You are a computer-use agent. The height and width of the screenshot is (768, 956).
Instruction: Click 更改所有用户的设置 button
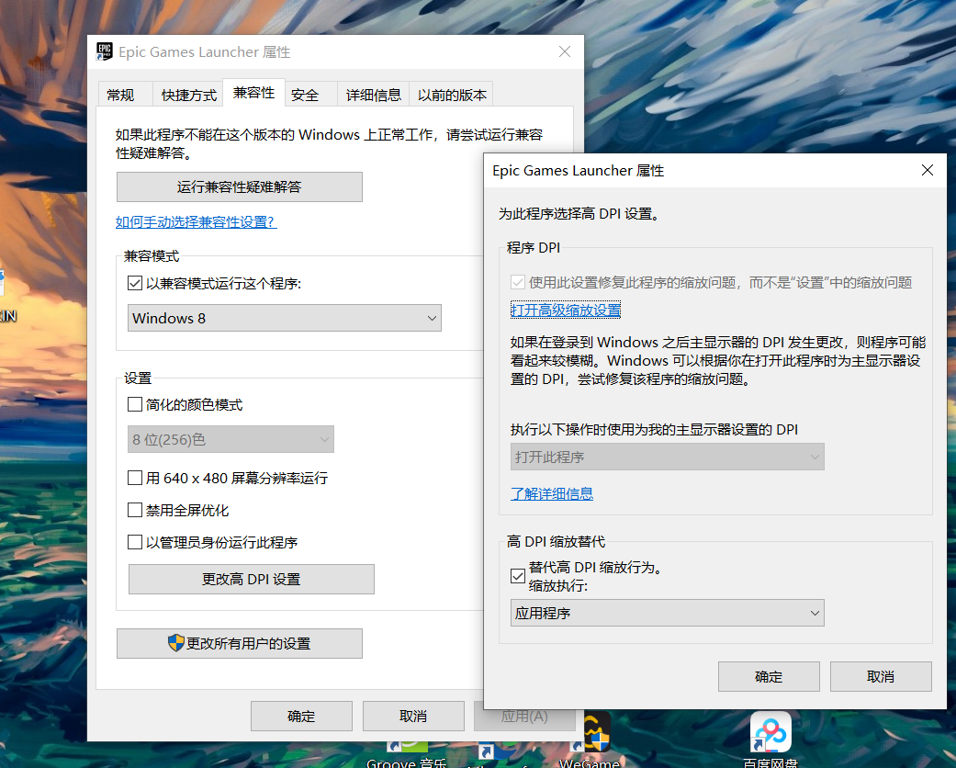click(240, 644)
